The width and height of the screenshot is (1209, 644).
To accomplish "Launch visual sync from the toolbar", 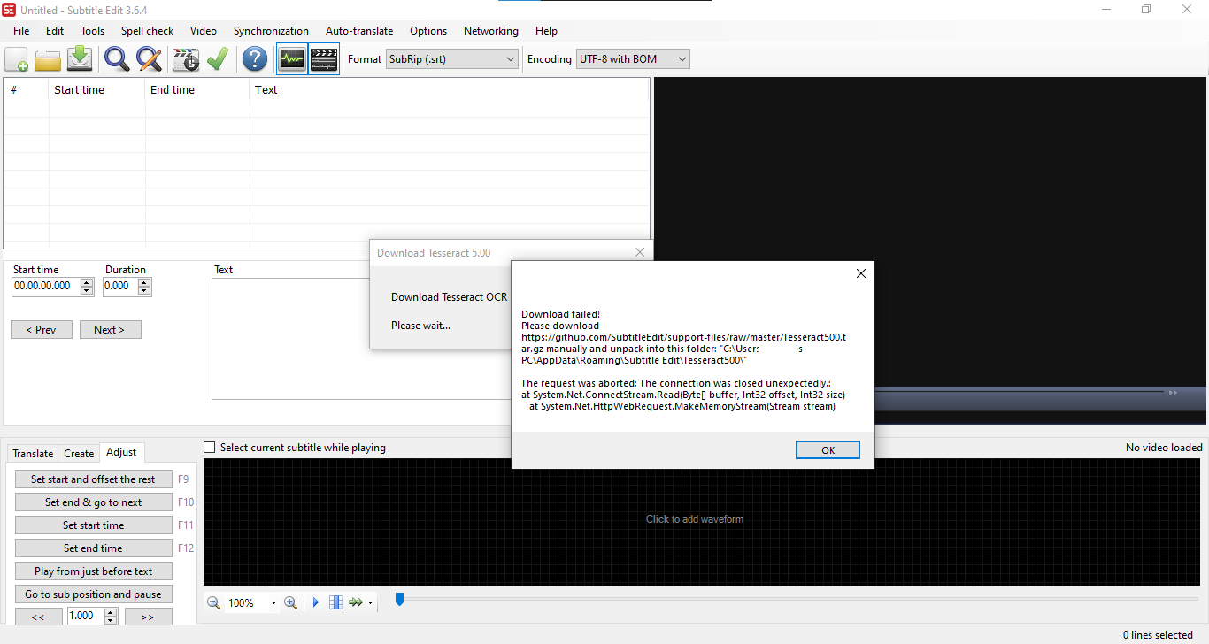I will (185, 58).
